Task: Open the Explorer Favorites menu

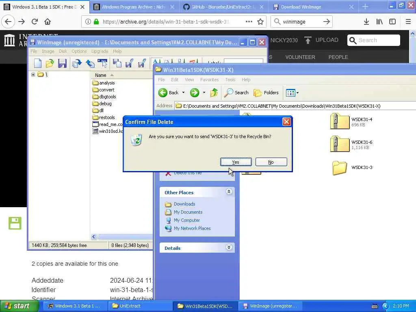Action: [209, 80]
